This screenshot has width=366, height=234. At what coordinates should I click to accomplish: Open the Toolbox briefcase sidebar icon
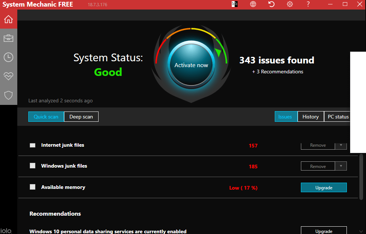[x=8, y=38]
